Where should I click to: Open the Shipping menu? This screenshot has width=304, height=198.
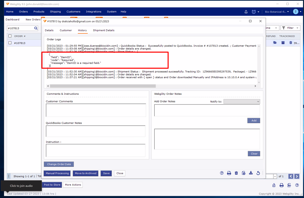(x=55, y=12)
